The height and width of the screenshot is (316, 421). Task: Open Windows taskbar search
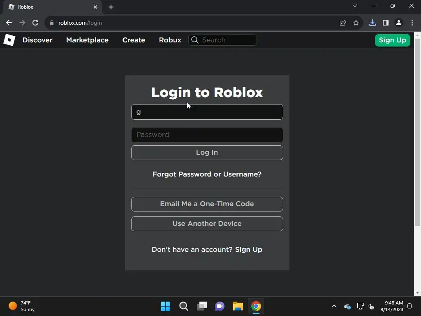coord(184,306)
